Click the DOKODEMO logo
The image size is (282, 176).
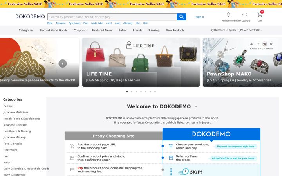tap(30, 16)
